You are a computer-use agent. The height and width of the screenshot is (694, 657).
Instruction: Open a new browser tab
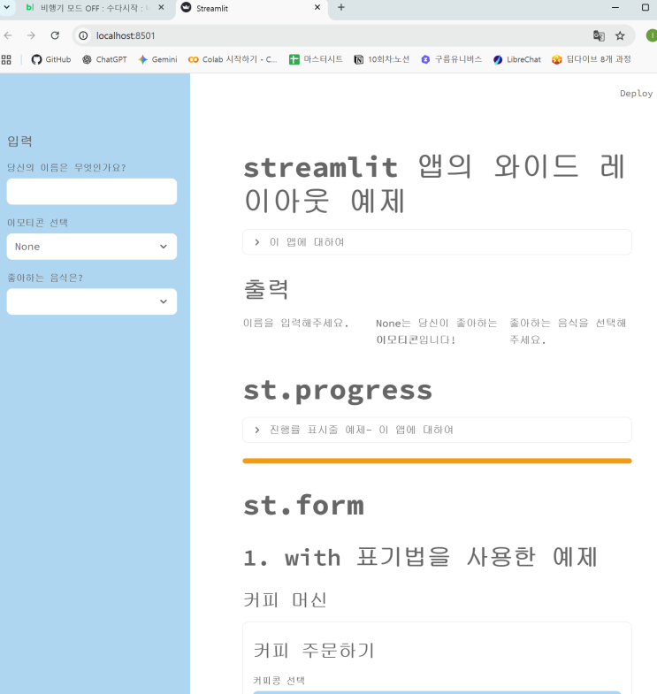tap(341, 8)
